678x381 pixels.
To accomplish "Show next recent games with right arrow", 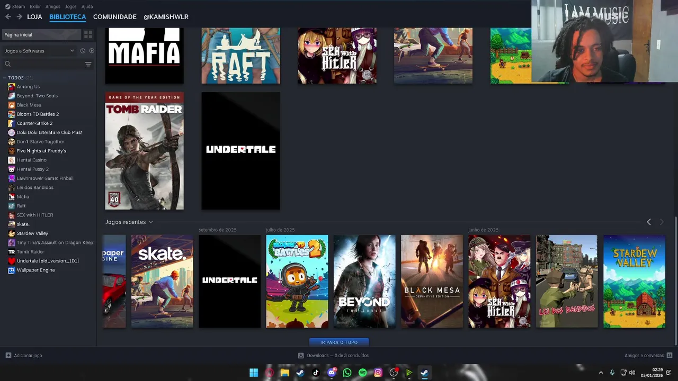I will pos(661,222).
